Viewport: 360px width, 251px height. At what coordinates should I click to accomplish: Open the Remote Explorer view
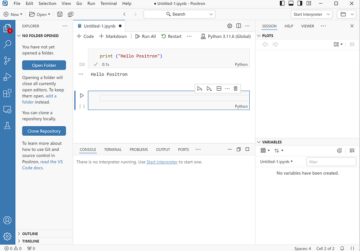coord(7,110)
